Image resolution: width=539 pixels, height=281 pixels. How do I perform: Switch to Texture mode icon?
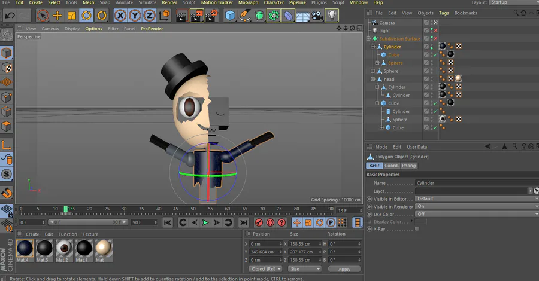(x=7, y=68)
